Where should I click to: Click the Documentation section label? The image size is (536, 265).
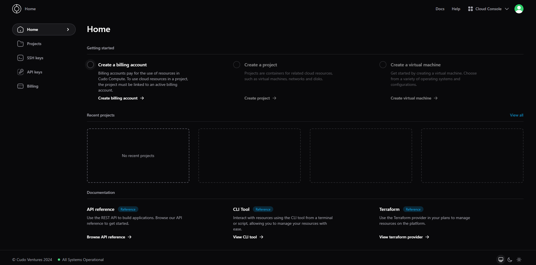click(x=101, y=192)
